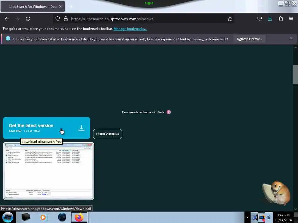Viewport: 298px width, 223px height.
Task: Click the info icon in notification bar
Action: pyautogui.click(x=8, y=39)
